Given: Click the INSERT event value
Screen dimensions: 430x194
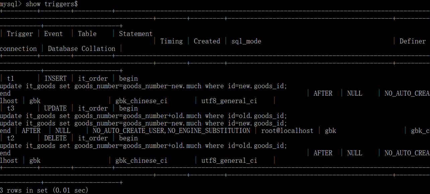Looking at the screenshot, I should [56, 79].
